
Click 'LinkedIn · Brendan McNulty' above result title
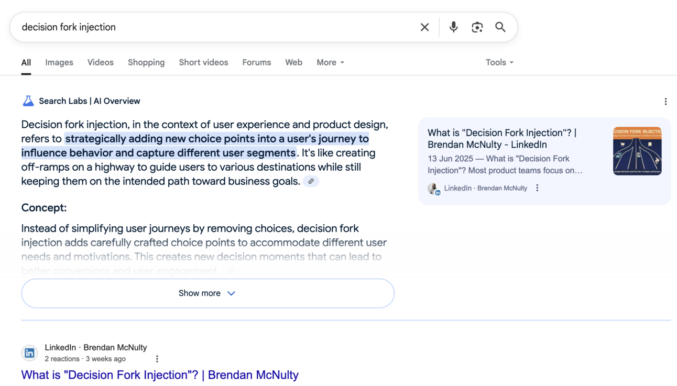96,347
